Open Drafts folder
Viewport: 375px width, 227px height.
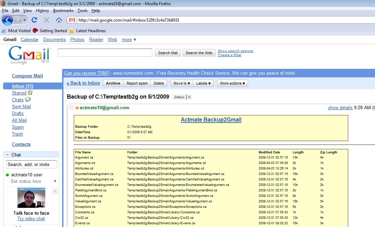point(18,113)
